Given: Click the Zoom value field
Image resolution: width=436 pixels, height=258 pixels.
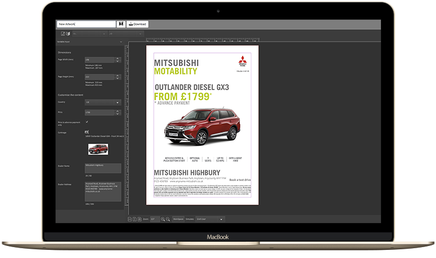Looking at the screenshot, I should (x=155, y=219).
